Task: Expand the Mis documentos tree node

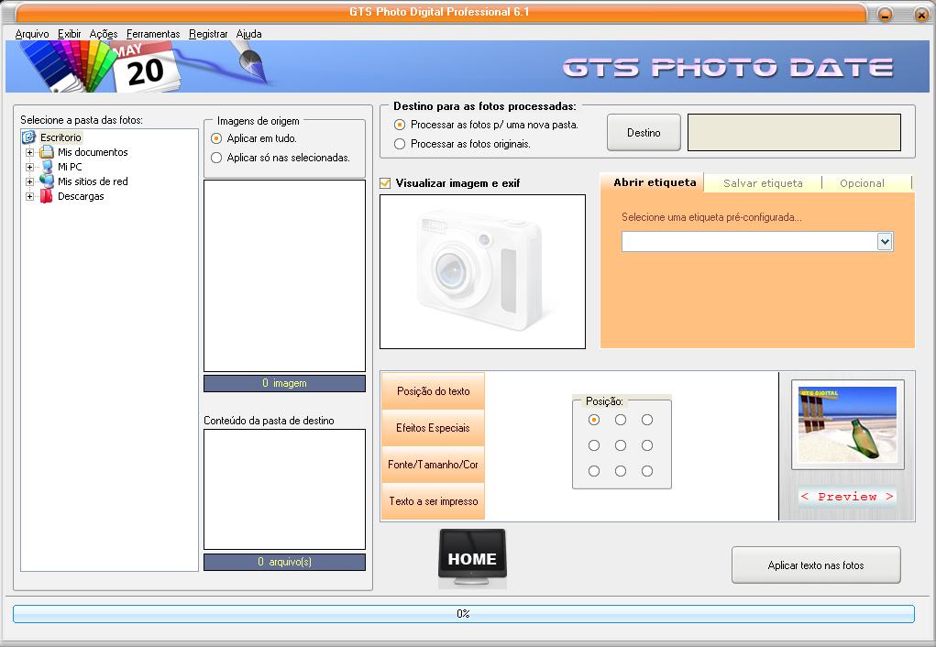Action: tap(29, 152)
